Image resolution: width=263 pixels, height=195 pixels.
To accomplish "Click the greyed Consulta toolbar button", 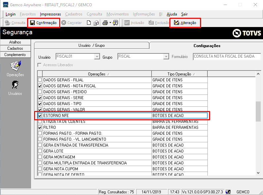I will click(15, 23).
